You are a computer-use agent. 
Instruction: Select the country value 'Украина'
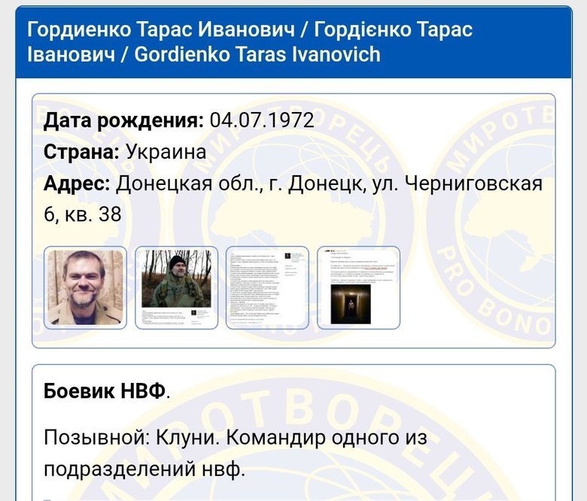[166, 152]
